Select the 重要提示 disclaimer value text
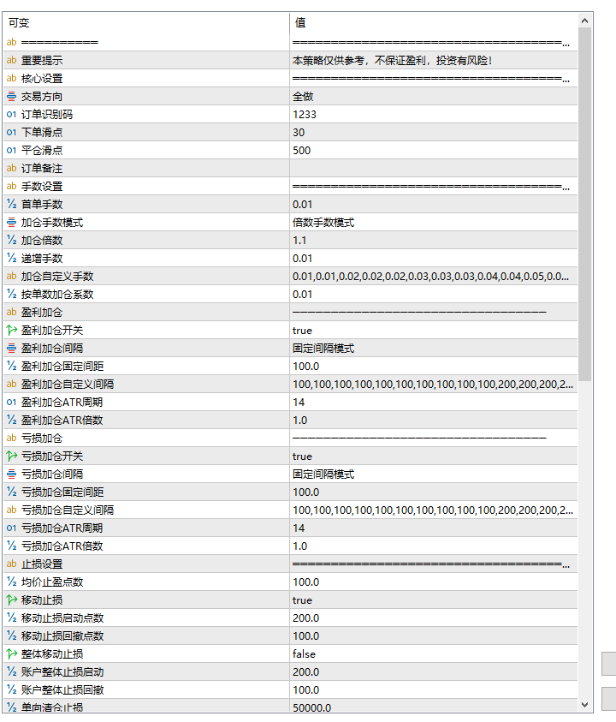Image resolution: width=616 pixels, height=722 pixels. pos(393,60)
